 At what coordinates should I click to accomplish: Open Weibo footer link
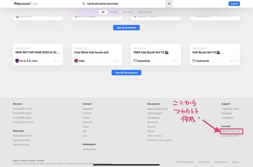pos(86,127)
